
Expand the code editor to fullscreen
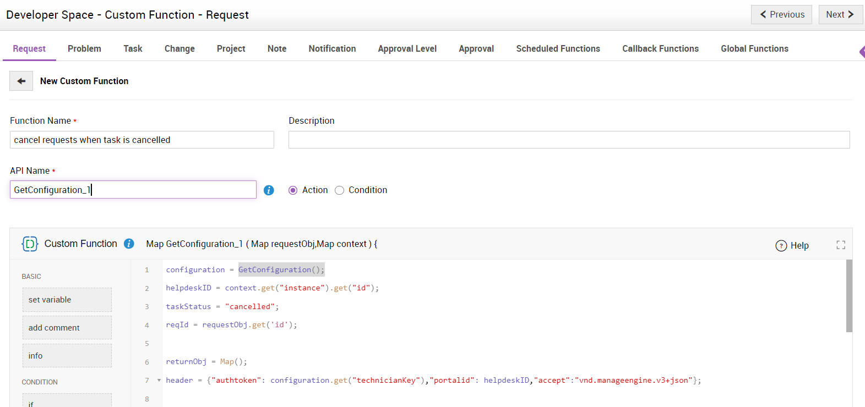coord(840,245)
